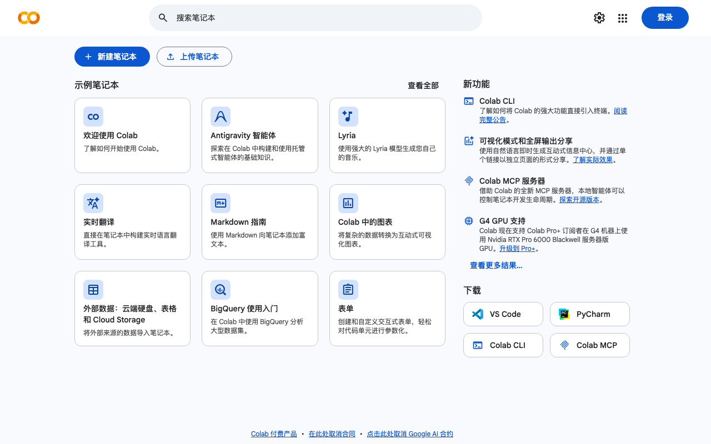Viewport: 711px width, 444px height.
Task: Click the Markdown 指南 card icon
Action: pos(221,203)
